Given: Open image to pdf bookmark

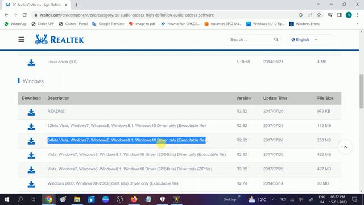Looking at the screenshot, I should [142, 24].
